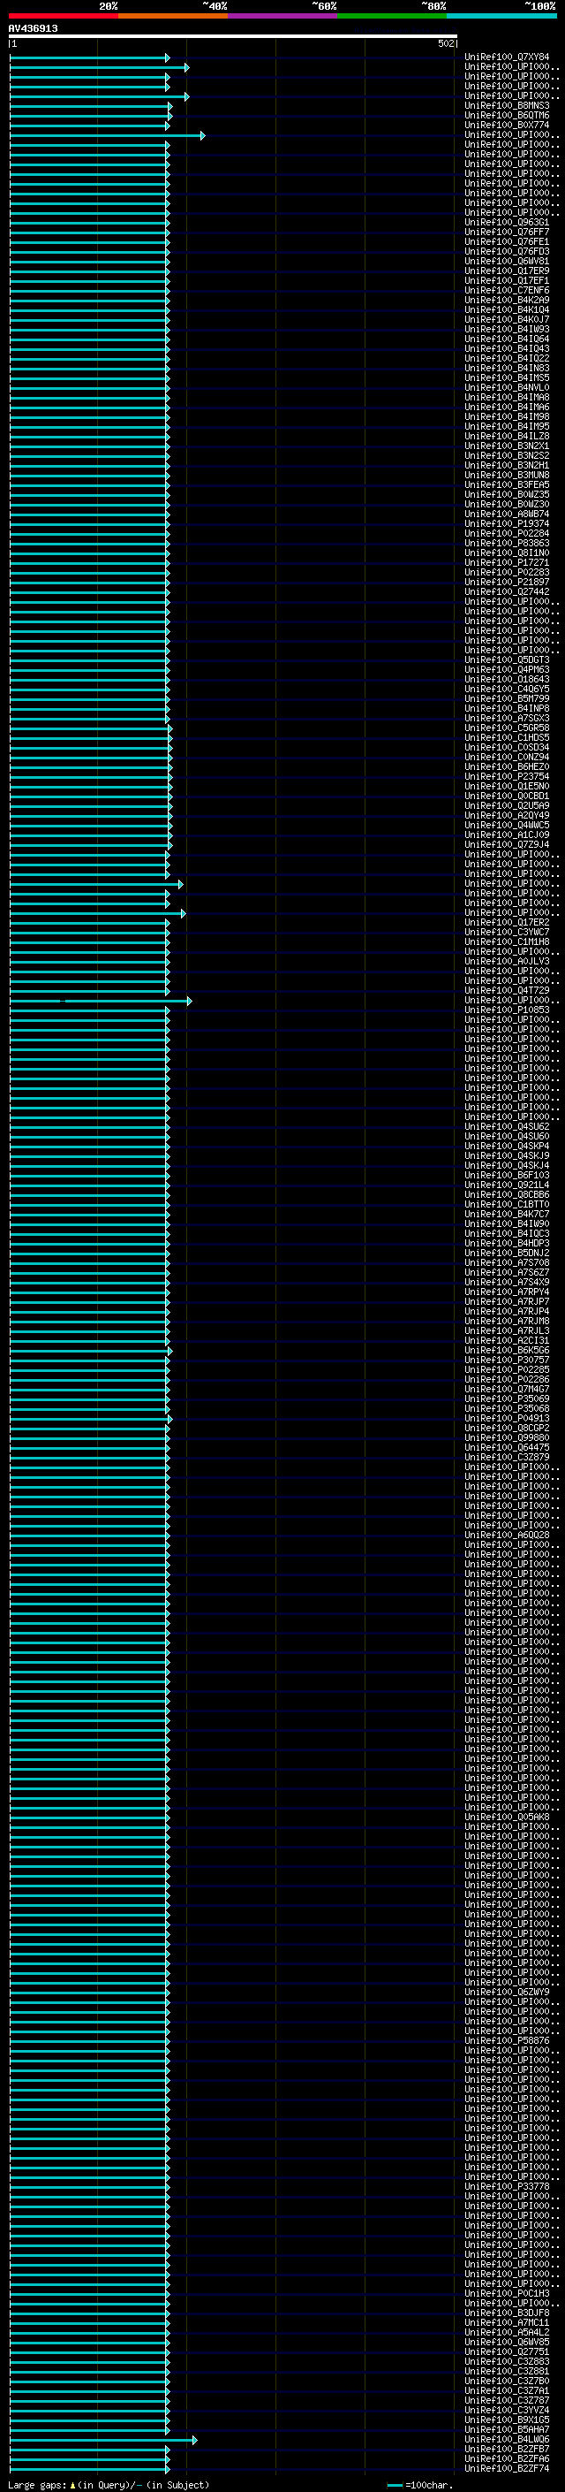Image resolution: width=565 pixels, height=2492 pixels.
Task: Select hit UniRef100_B4IN83
Action: (507, 369)
